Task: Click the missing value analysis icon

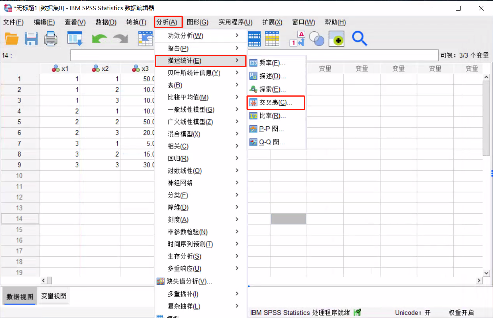Action: (160, 281)
